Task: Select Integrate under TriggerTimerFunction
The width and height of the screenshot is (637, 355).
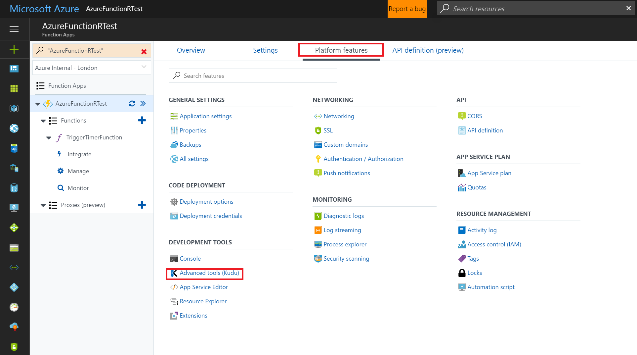Action: pyautogui.click(x=79, y=154)
